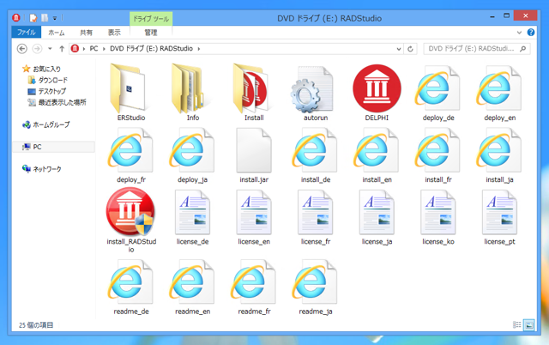
Task: Click the properties quick access toolbar icon
Action: (x=33, y=18)
